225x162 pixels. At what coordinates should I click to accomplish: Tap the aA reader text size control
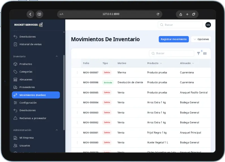(61, 14)
